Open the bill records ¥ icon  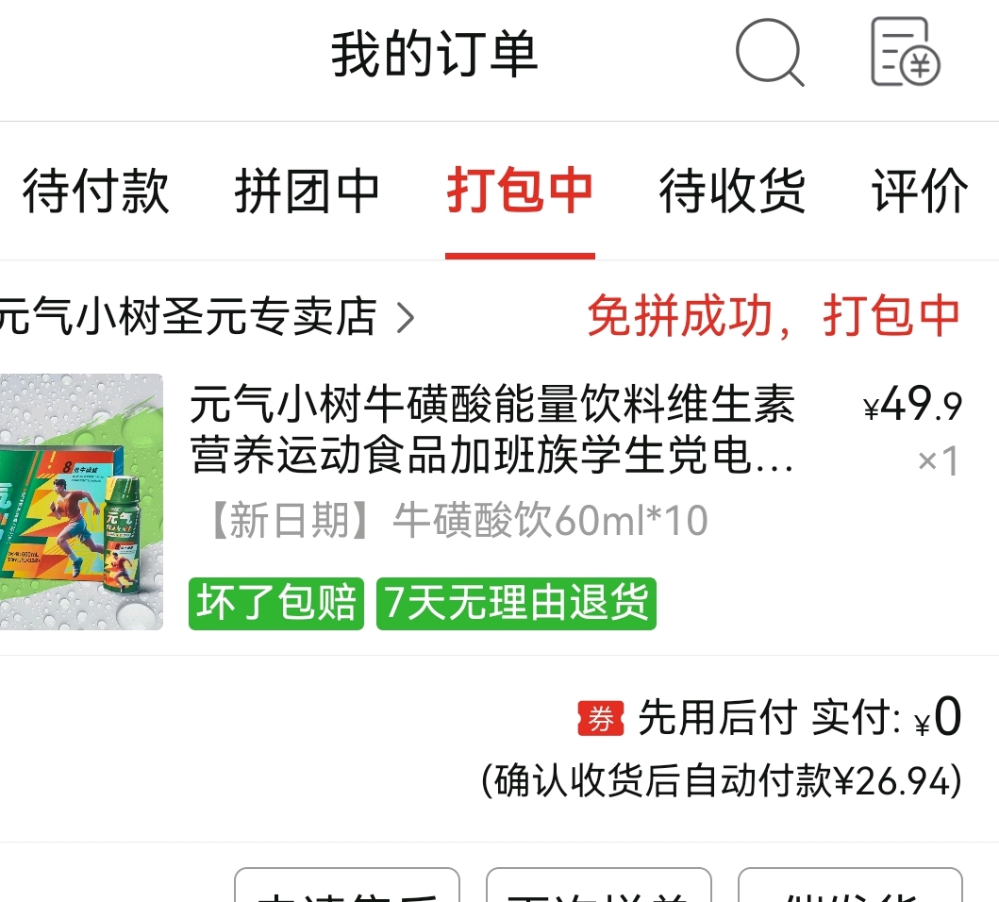(x=906, y=52)
